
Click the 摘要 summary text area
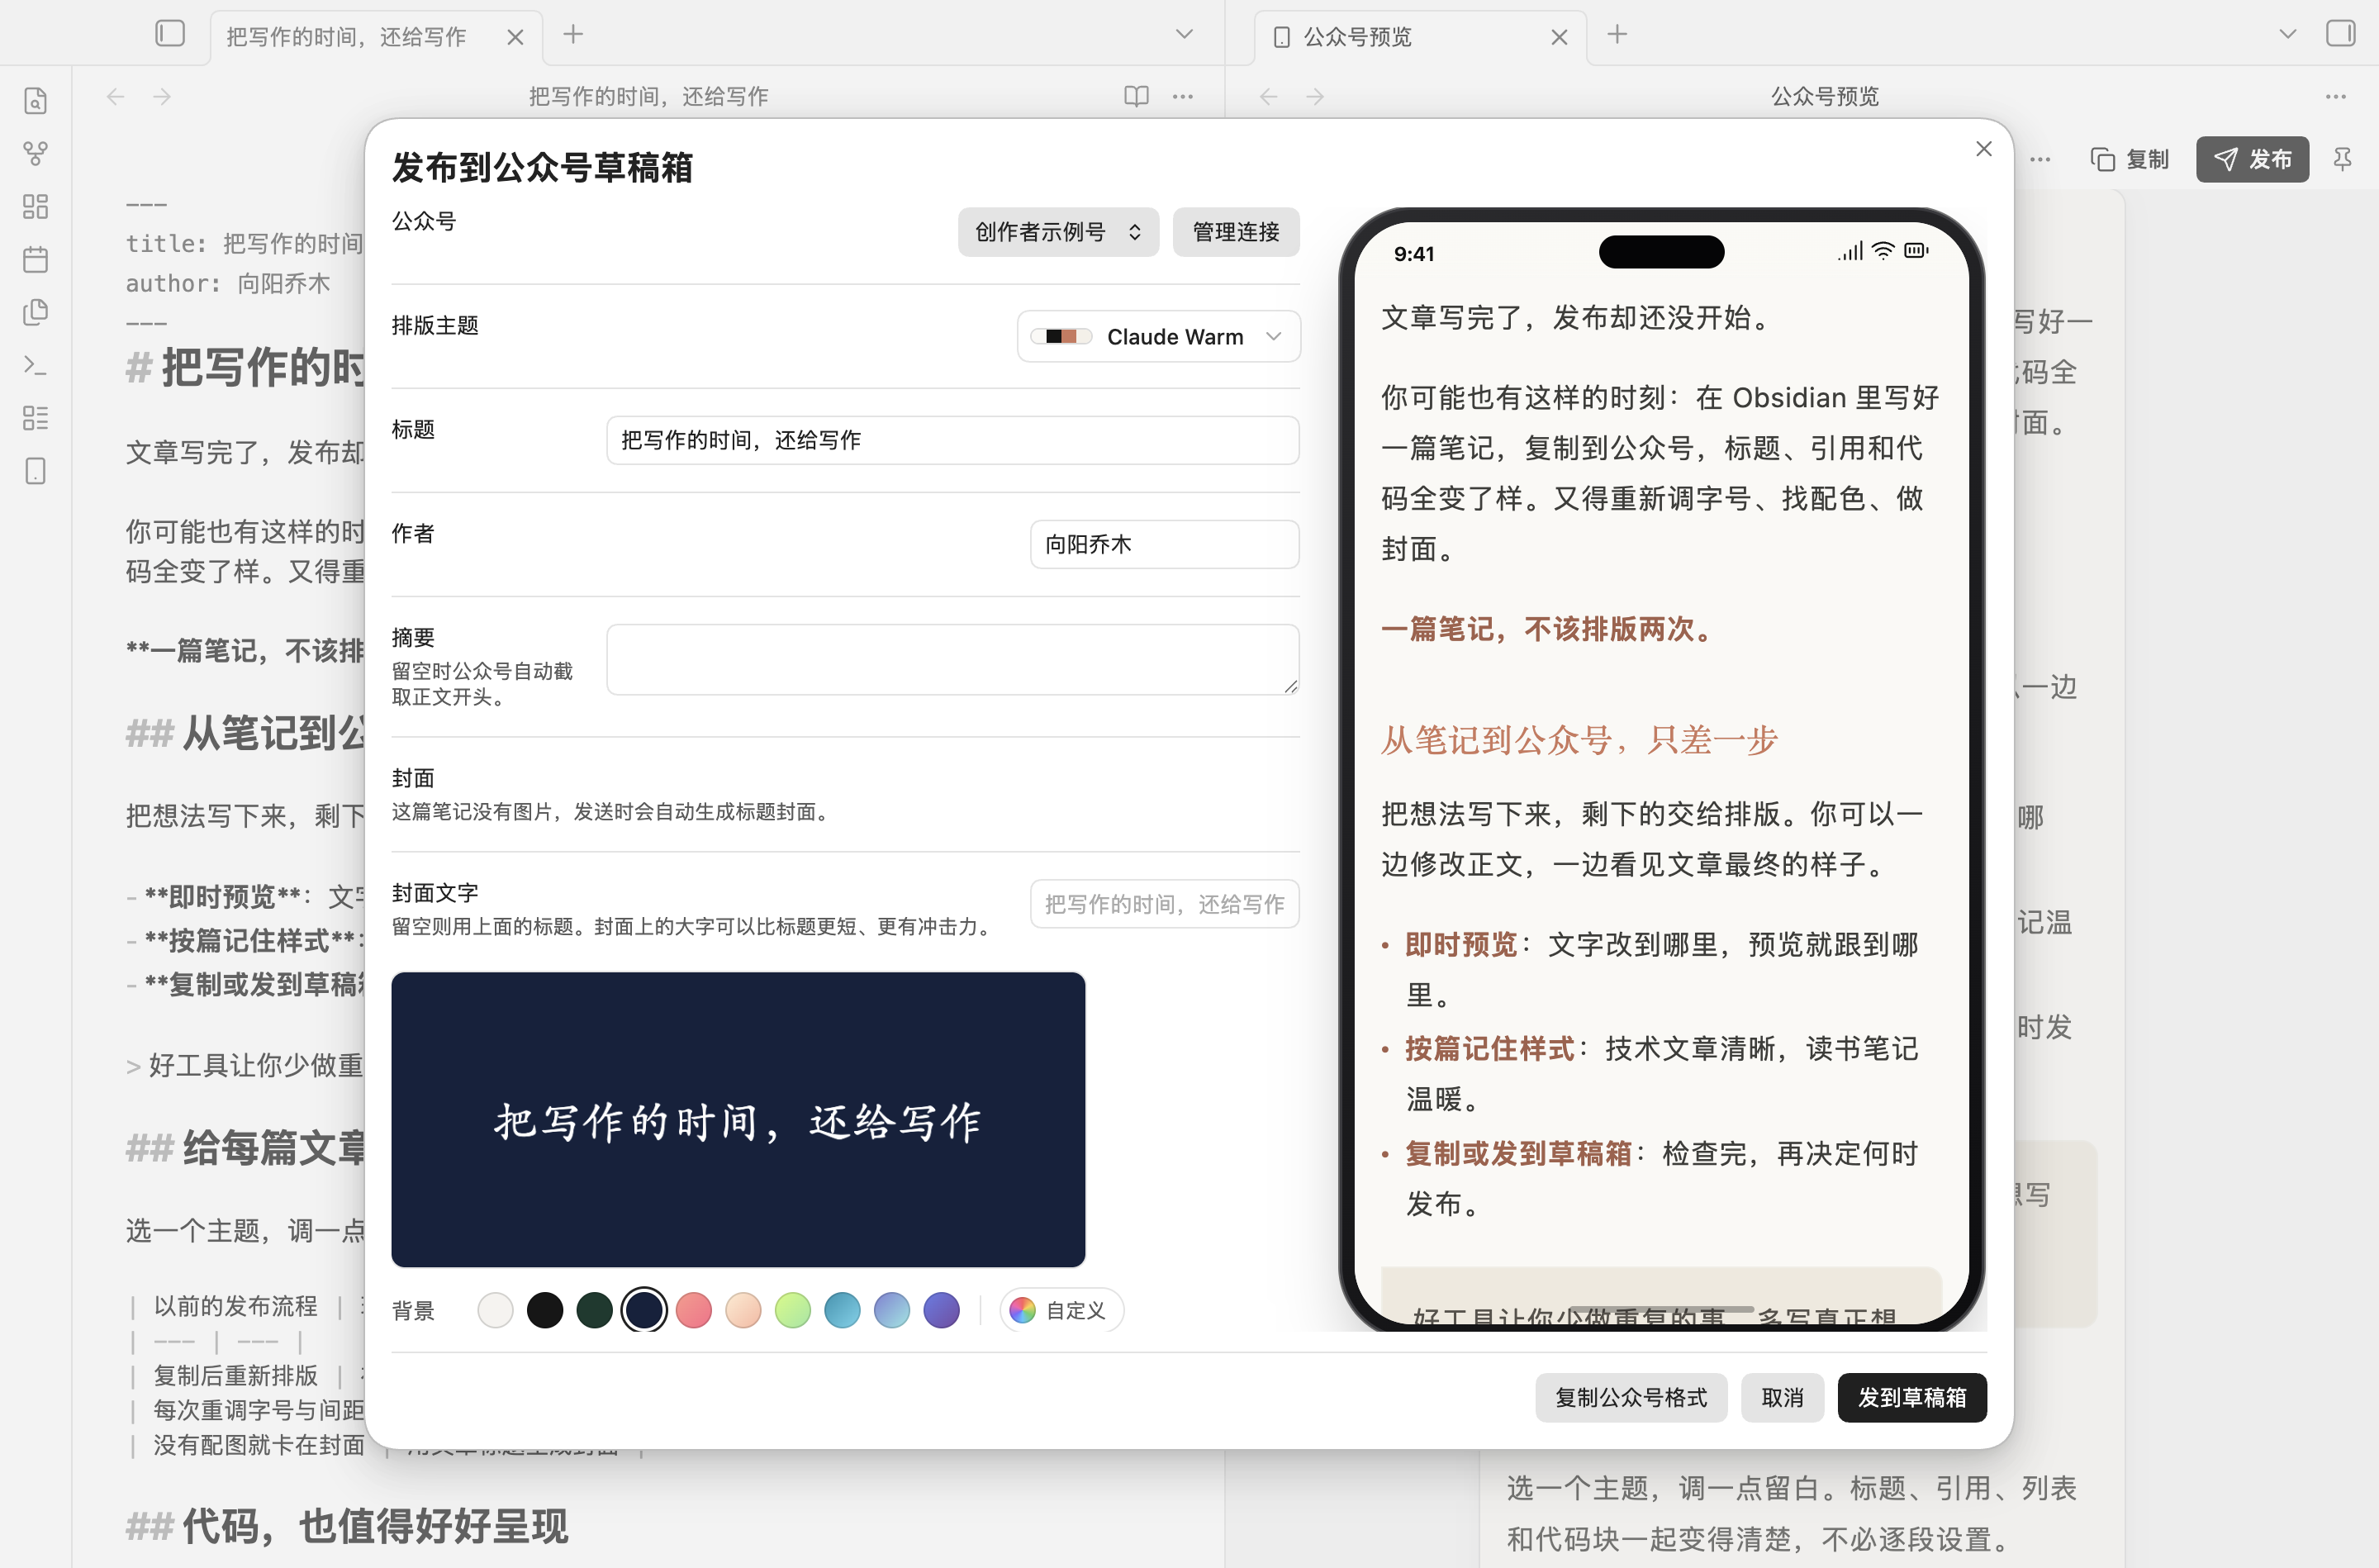coord(952,659)
